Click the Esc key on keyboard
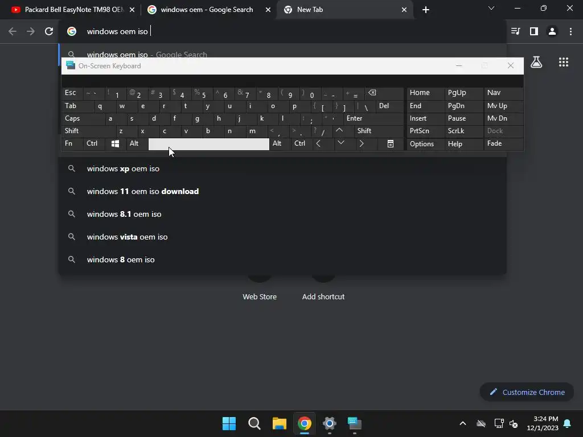The height and width of the screenshot is (437, 583). click(x=72, y=93)
